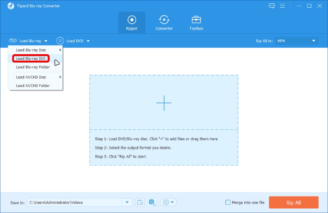Select Load AVCHD Disc menu entry
Screen dimensions: 328x213
click(35, 77)
